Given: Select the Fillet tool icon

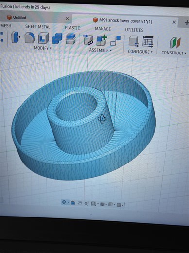Looking at the screenshot, I should pyautogui.click(x=30, y=38).
